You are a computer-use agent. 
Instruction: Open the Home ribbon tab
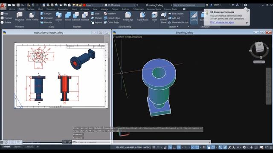12,9
